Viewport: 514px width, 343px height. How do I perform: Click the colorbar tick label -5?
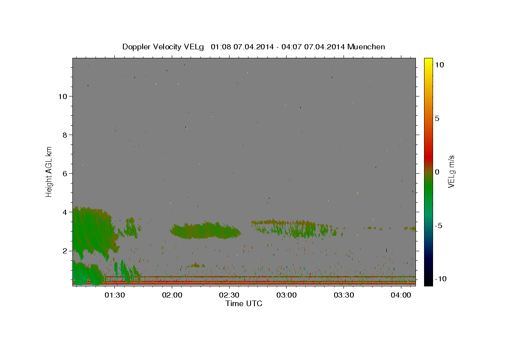pyautogui.click(x=439, y=226)
